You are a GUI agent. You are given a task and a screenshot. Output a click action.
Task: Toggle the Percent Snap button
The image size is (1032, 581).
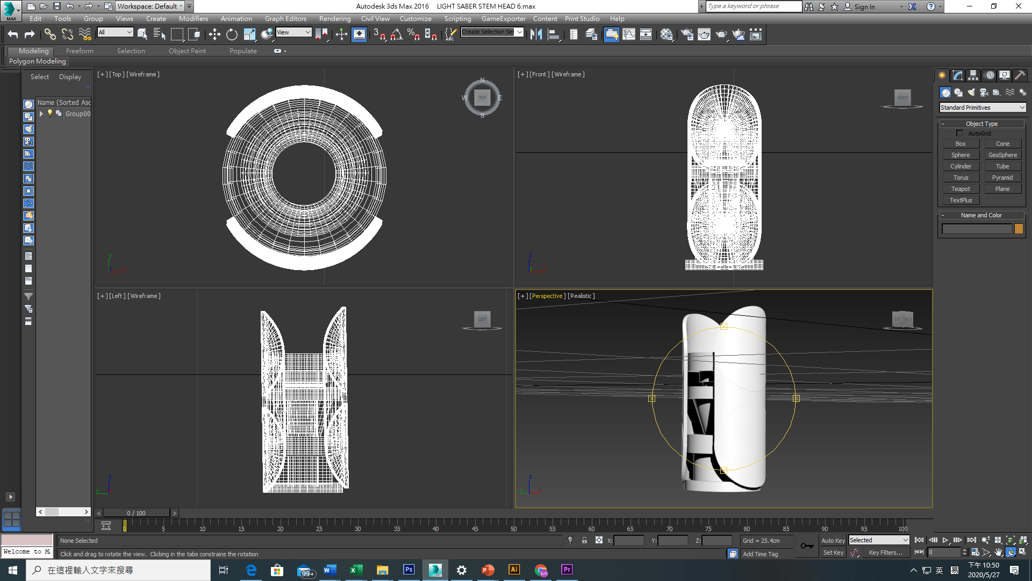click(413, 34)
